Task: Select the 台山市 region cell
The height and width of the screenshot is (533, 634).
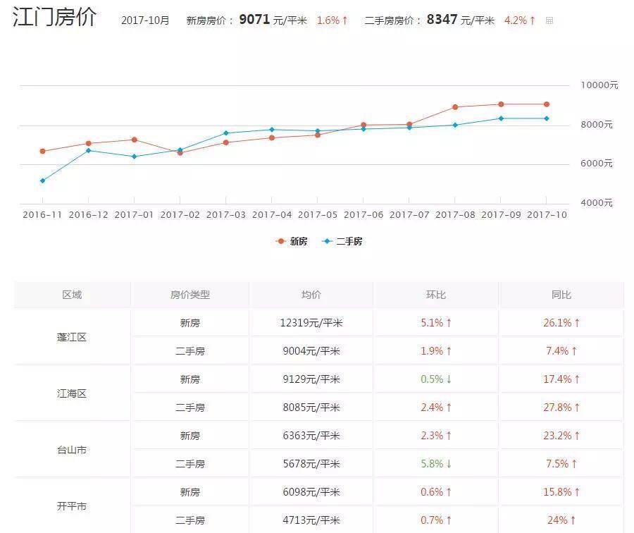Action: point(72,450)
